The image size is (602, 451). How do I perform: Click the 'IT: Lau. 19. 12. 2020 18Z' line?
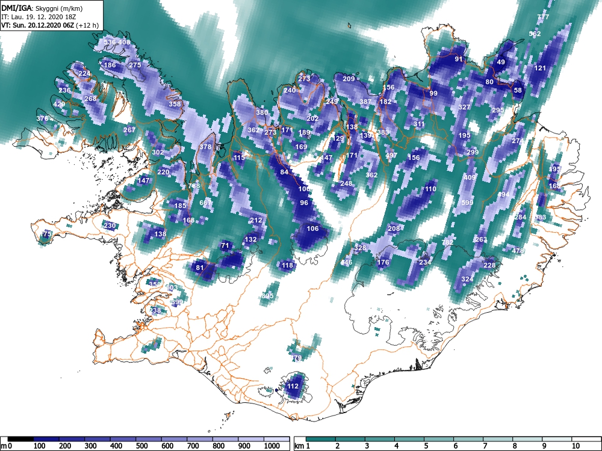(39, 17)
